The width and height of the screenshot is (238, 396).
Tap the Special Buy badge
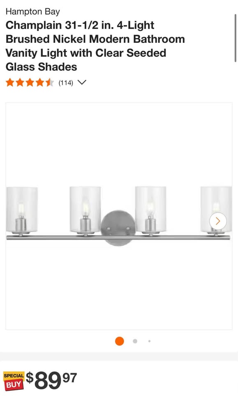point(14,381)
